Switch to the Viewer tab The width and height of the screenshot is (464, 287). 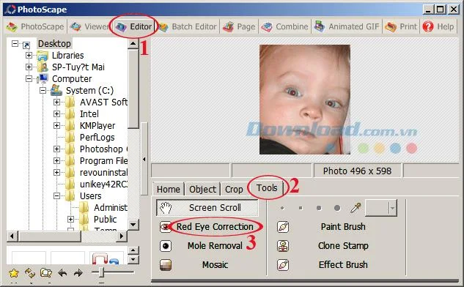(89, 26)
